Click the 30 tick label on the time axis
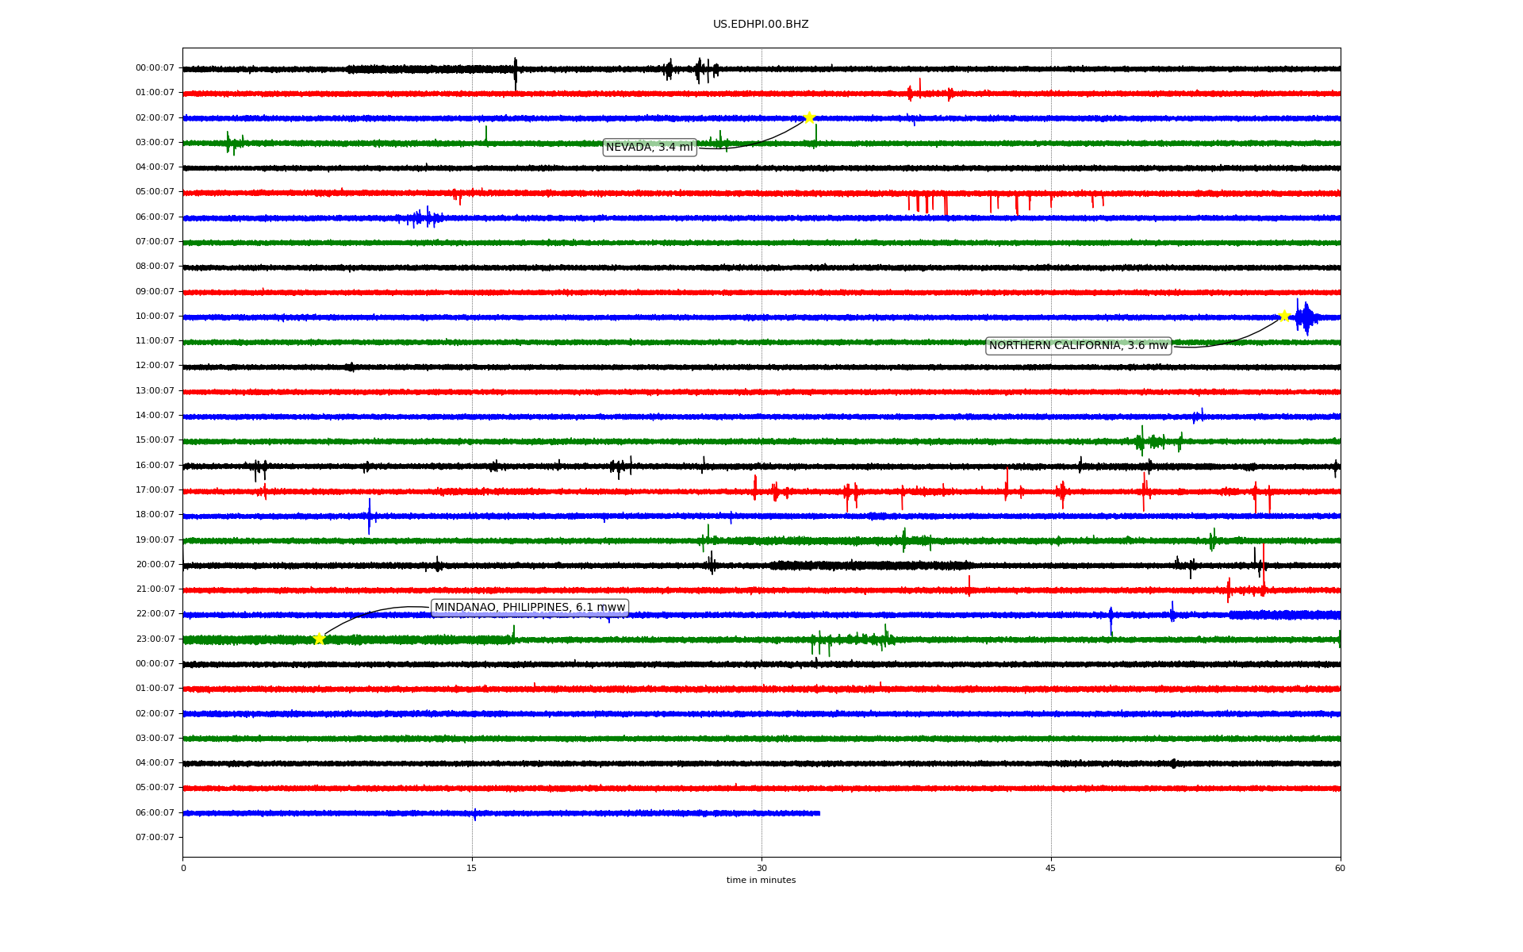 (x=761, y=868)
